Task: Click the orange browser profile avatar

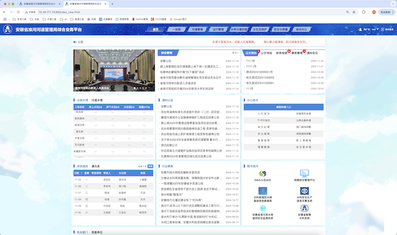Action: click(374, 12)
